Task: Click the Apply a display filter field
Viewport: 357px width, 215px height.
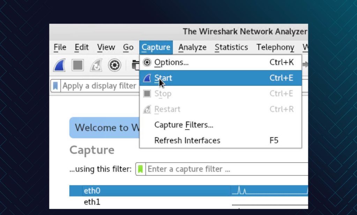Action: pyautogui.click(x=100, y=86)
